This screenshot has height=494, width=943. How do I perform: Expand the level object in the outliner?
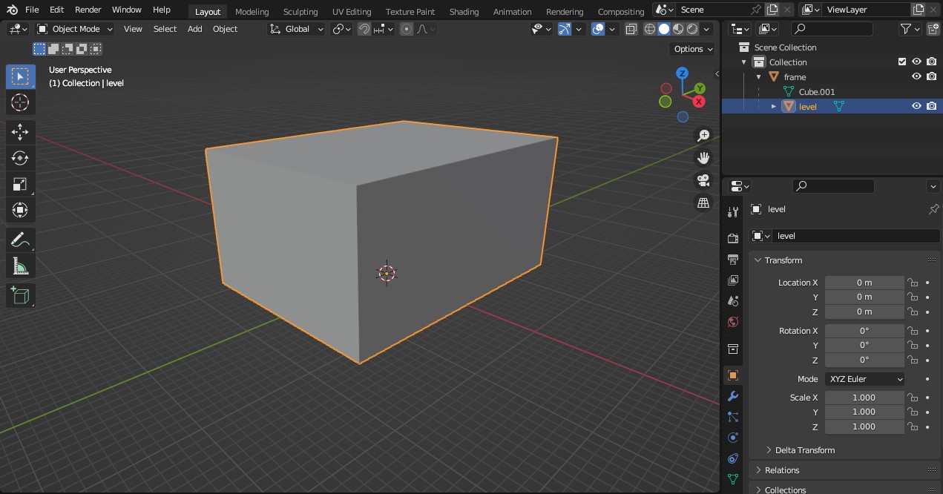click(774, 107)
